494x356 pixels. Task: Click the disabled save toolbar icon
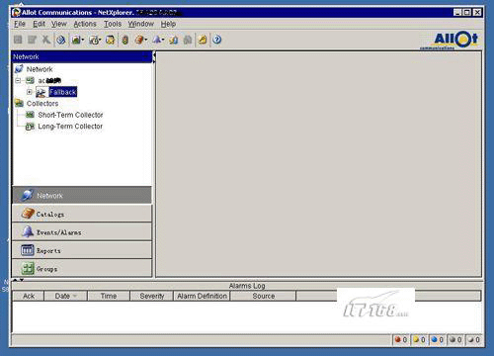18,40
